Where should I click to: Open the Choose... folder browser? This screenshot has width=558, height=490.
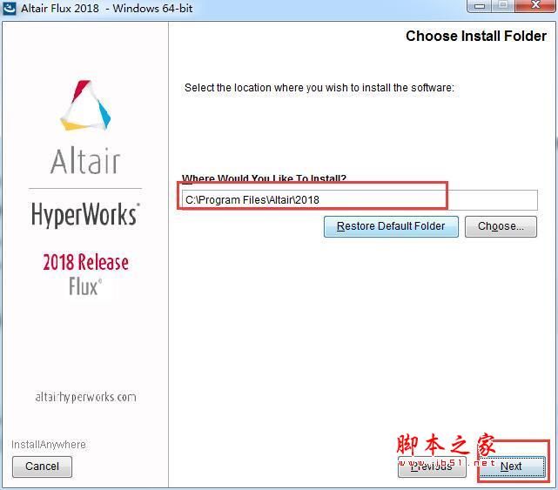501,226
